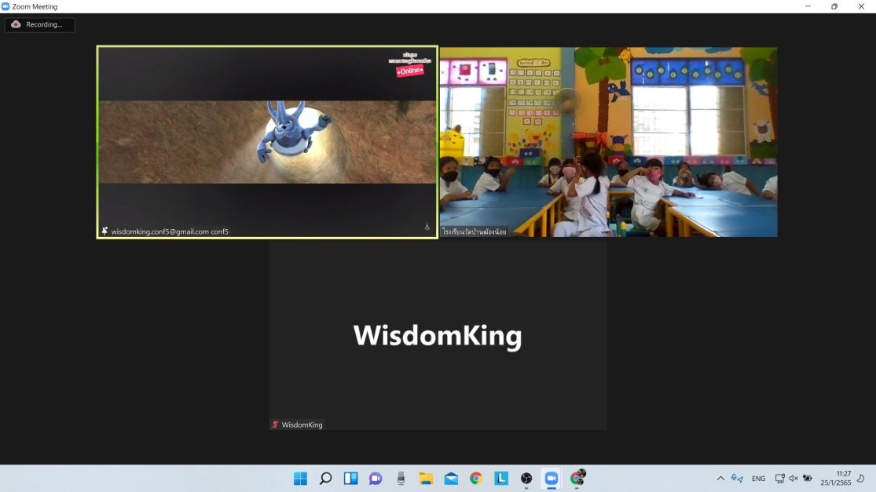Screen dimensions: 876x492
Task: Open the microphone app in taskbar
Action: [401, 478]
